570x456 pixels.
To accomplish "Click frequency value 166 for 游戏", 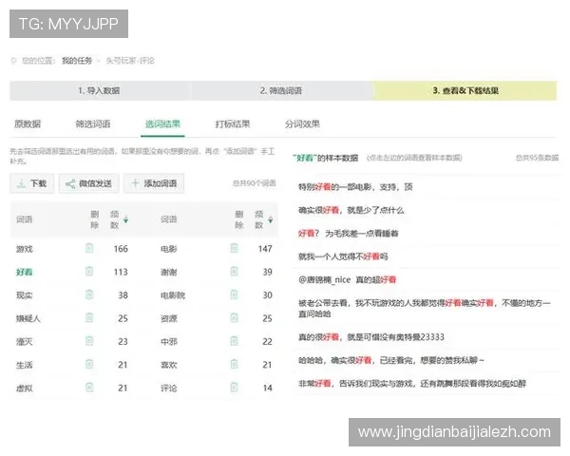I will pos(121,249).
